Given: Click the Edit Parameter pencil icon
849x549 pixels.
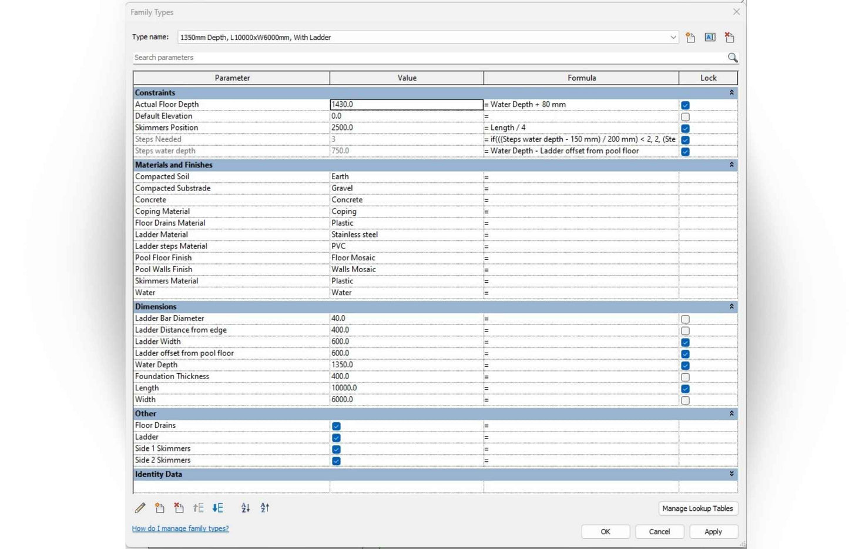Looking at the screenshot, I should click(140, 508).
